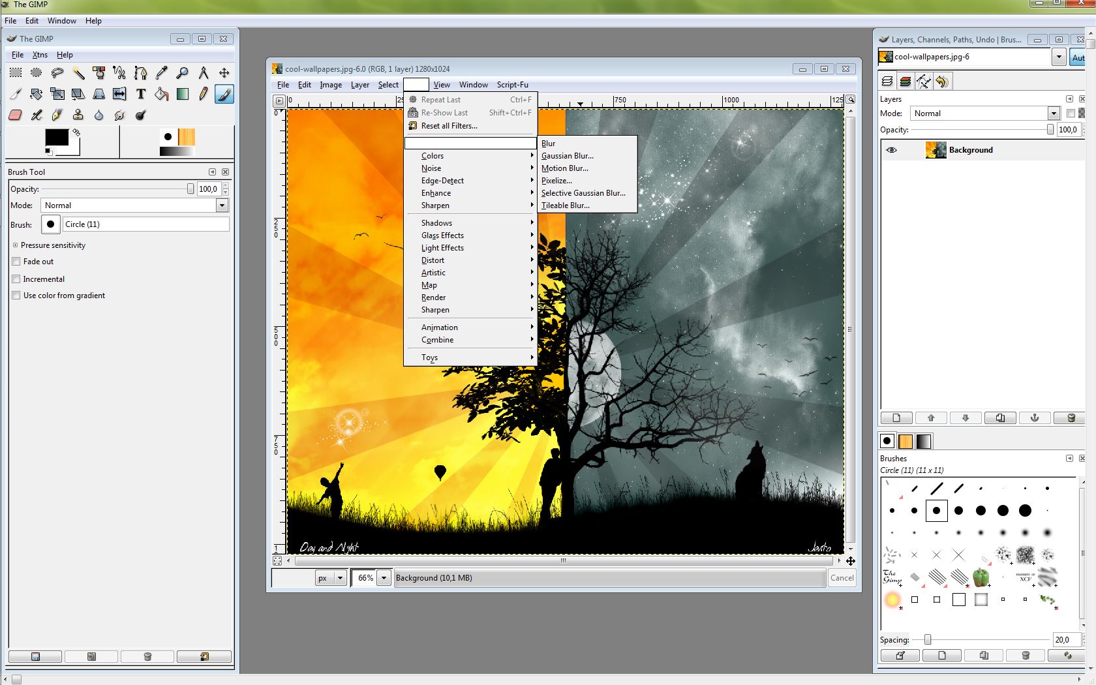Expand the Pressure sensitivity options
This screenshot has width=1096, height=685.
[15, 245]
